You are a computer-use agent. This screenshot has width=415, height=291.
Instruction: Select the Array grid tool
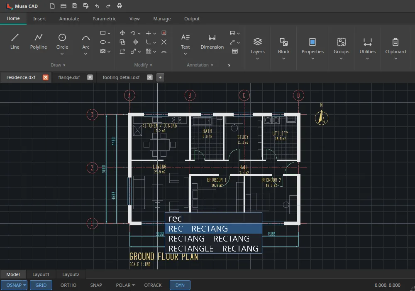pos(149,51)
